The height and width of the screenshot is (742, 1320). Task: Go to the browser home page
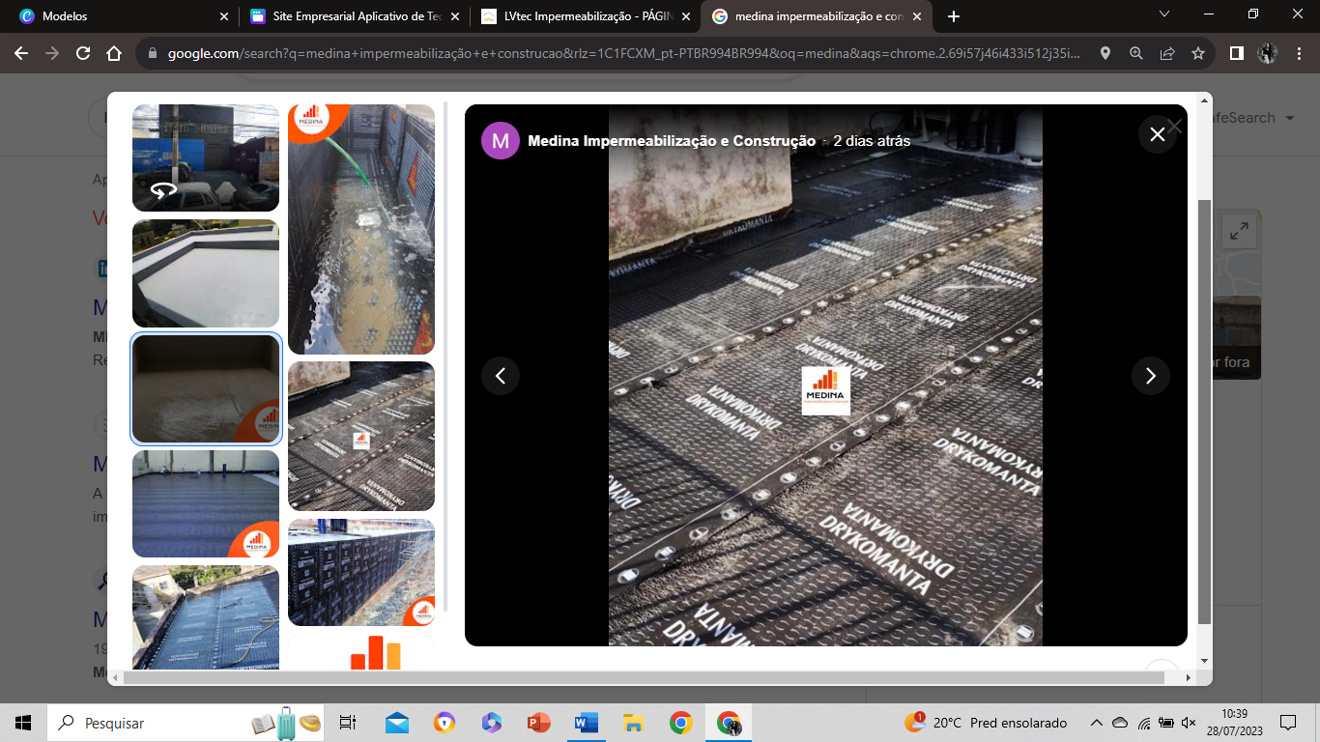(x=114, y=53)
